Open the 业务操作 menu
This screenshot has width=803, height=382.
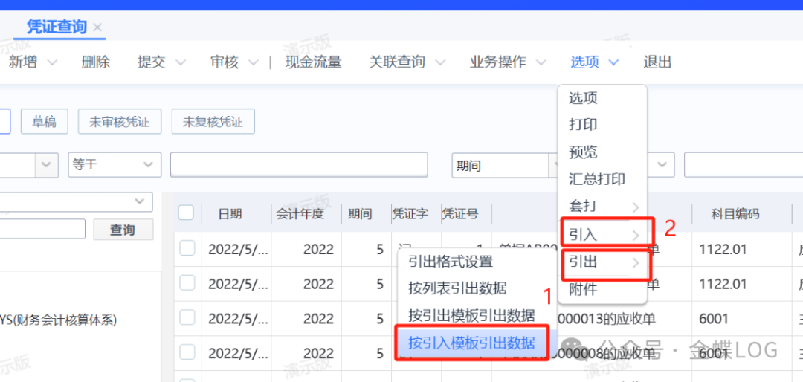tap(541, 63)
